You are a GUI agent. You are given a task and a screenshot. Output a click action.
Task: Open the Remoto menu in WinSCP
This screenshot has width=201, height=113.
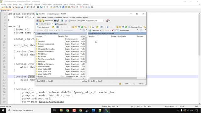pyautogui.click(x=79, y=18)
